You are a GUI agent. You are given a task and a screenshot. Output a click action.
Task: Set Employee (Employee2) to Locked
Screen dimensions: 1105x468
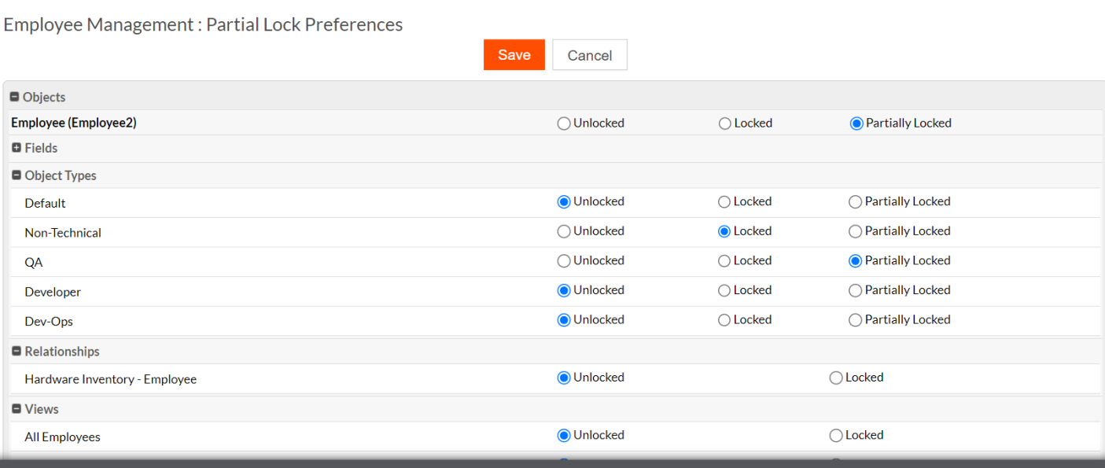pyautogui.click(x=725, y=123)
